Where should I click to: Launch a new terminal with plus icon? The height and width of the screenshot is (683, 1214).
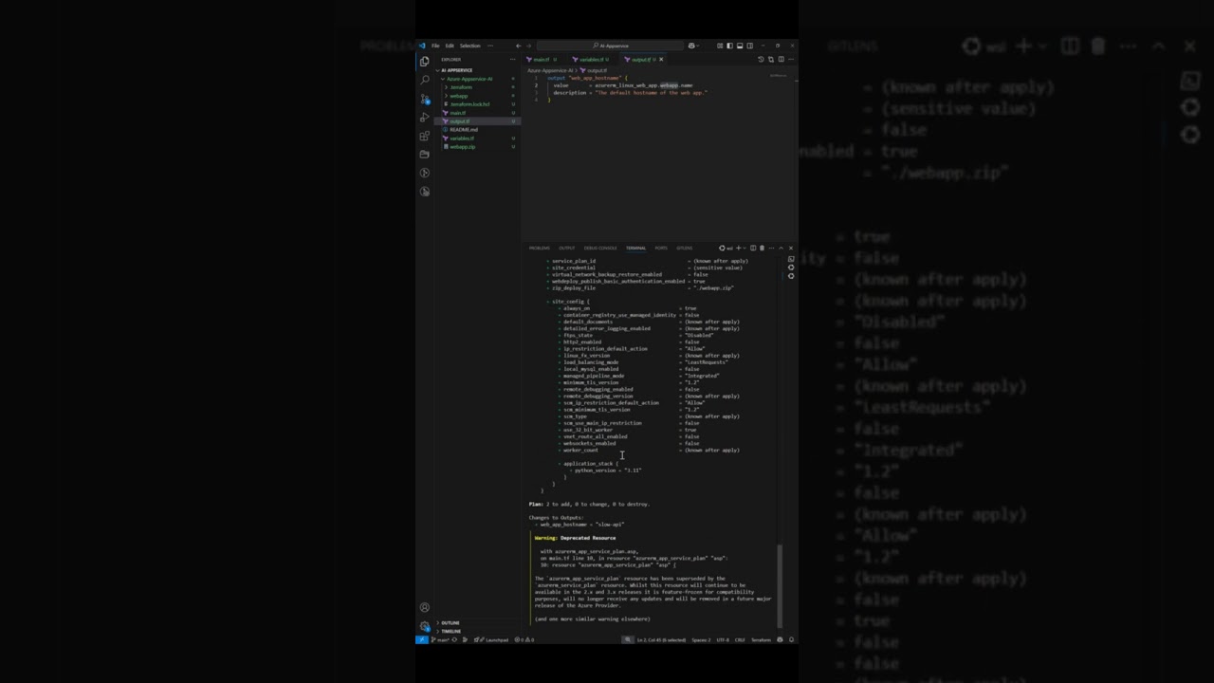click(738, 248)
